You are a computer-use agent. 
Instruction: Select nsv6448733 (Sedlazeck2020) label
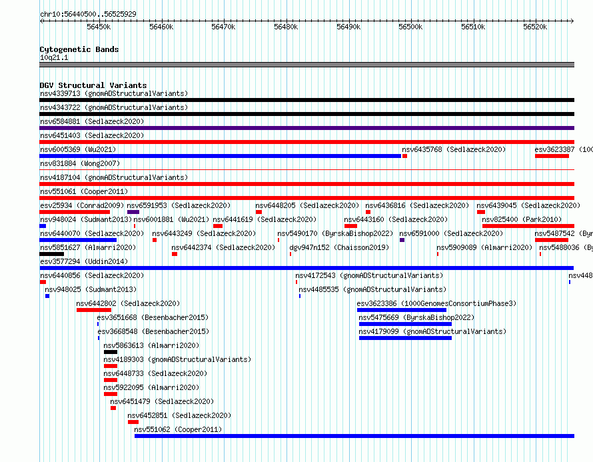click(x=155, y=373)
